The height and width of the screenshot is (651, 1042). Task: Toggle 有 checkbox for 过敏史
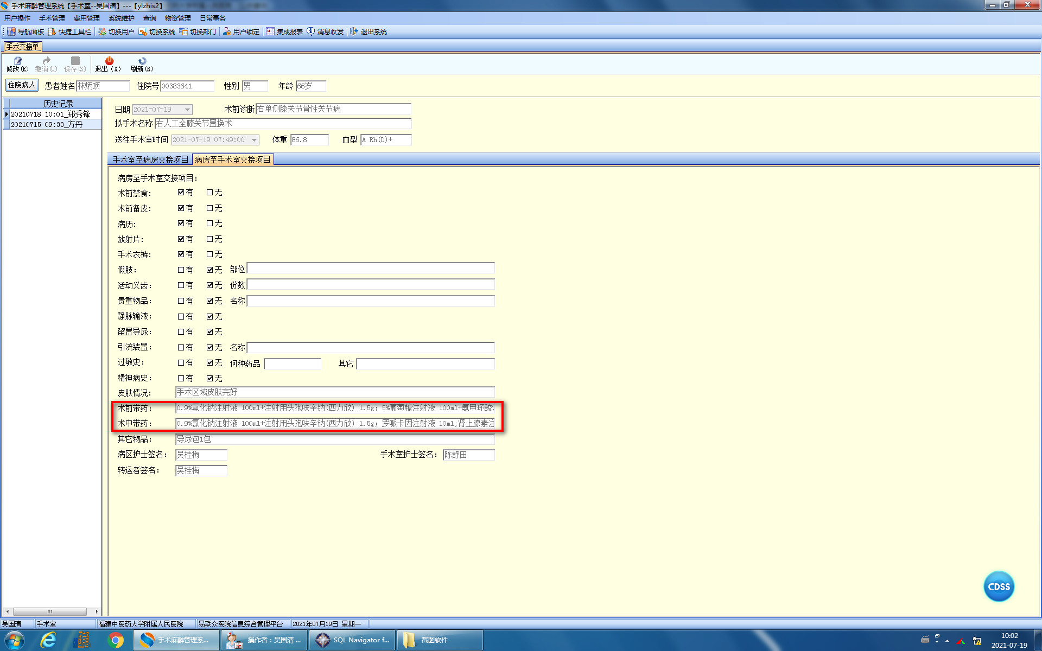(x=181, y=363)
